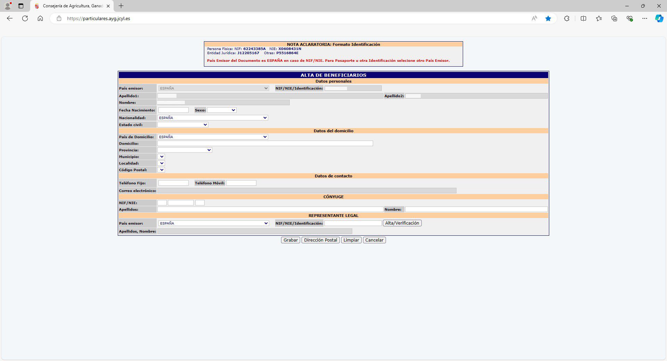Viewport: 667px width, 361px height.
Task: Close the Consejería de Agricultura tab
Action: (x=108, y=6)
